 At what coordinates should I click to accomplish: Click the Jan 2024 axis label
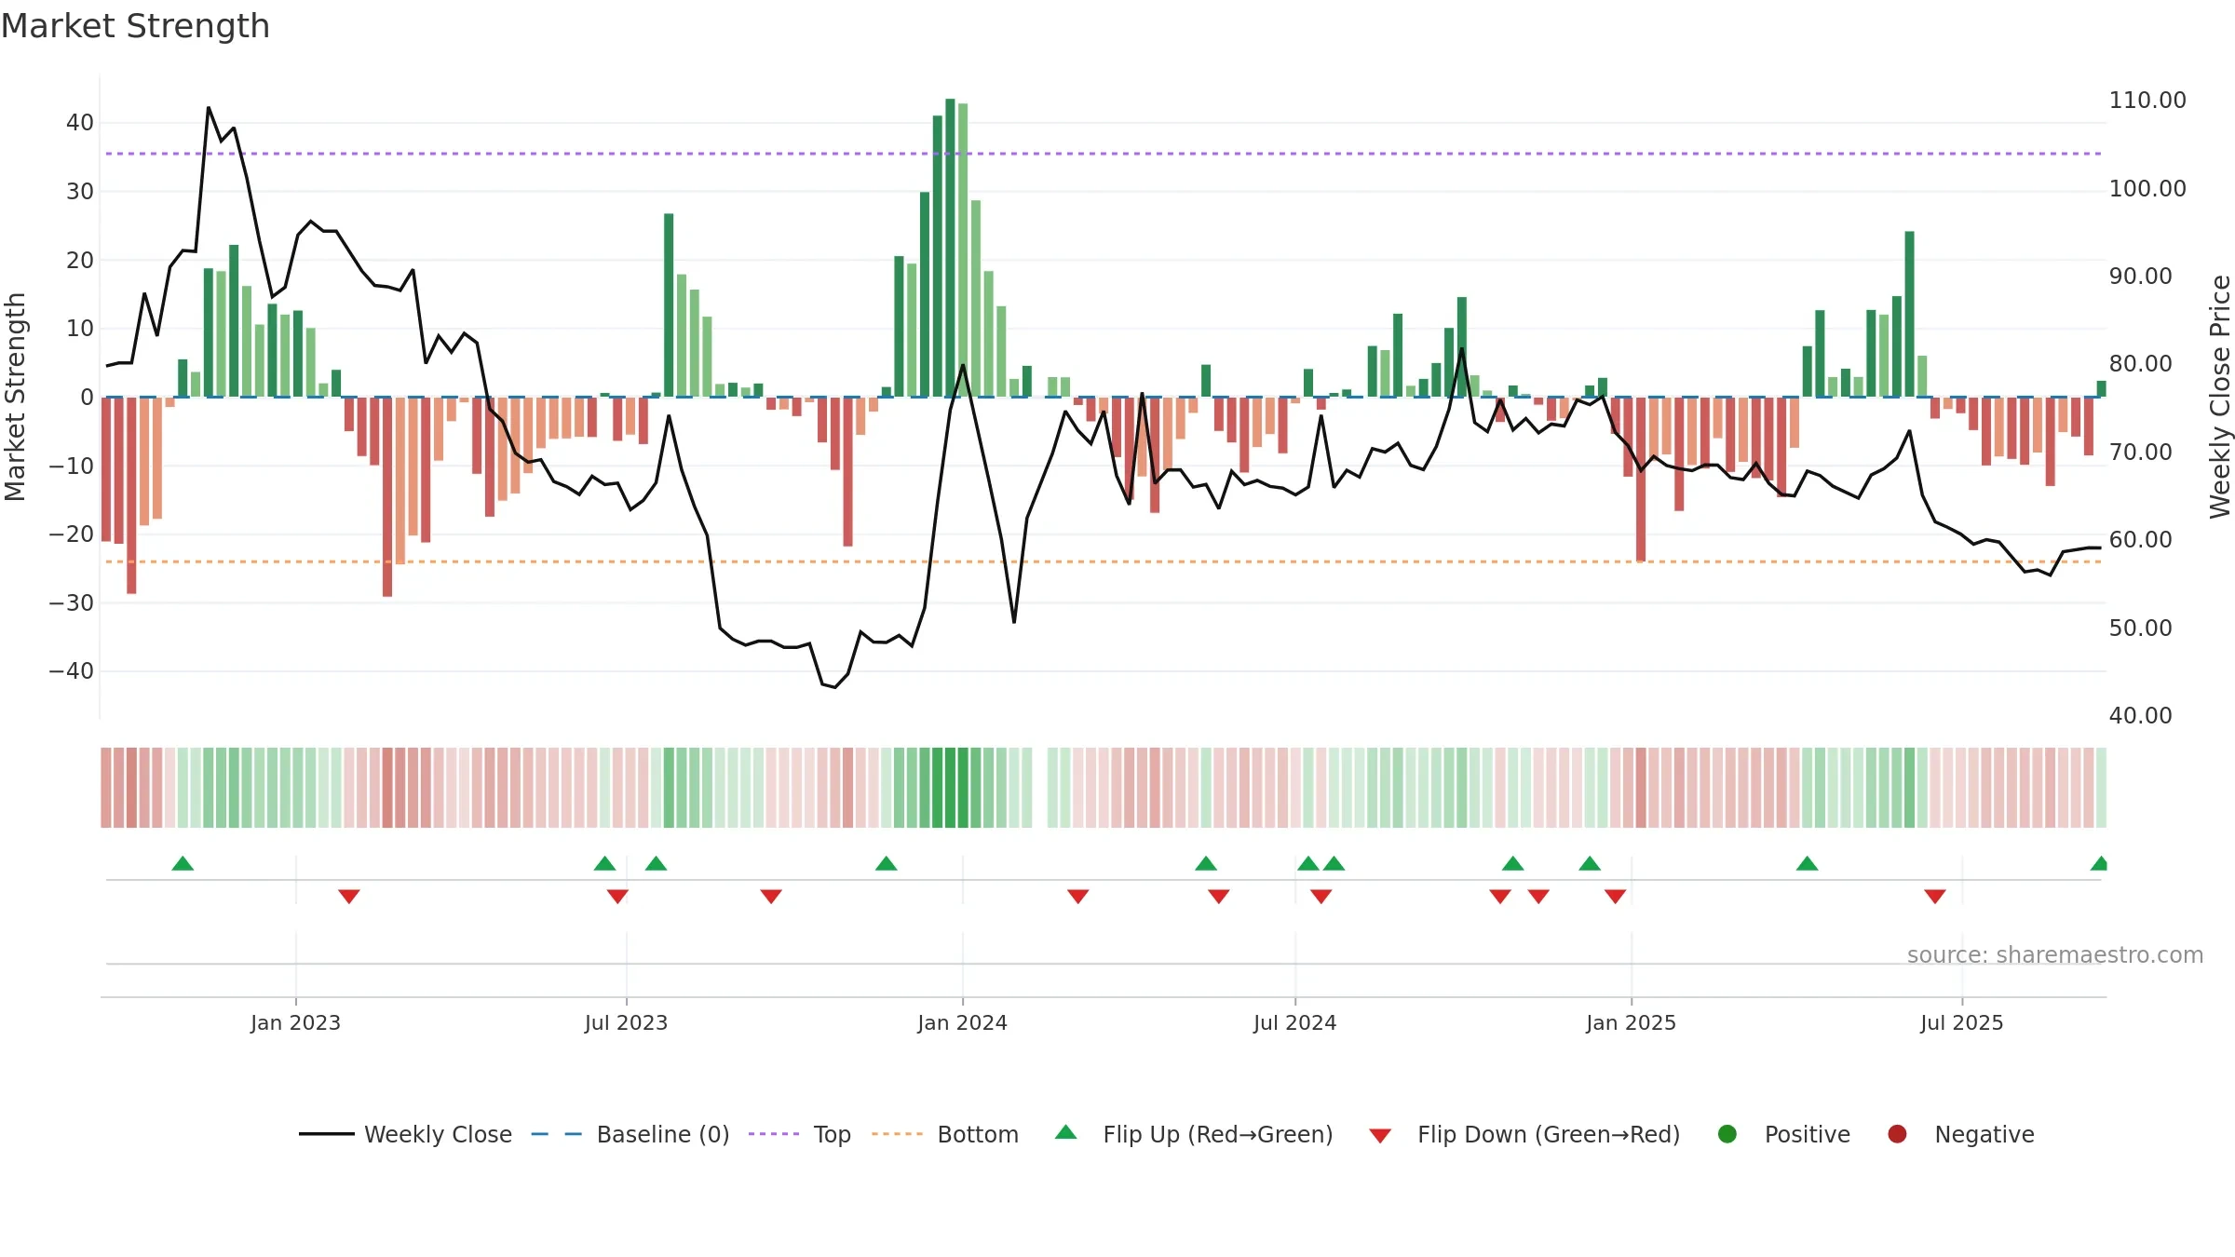(x=962, y=1022)
